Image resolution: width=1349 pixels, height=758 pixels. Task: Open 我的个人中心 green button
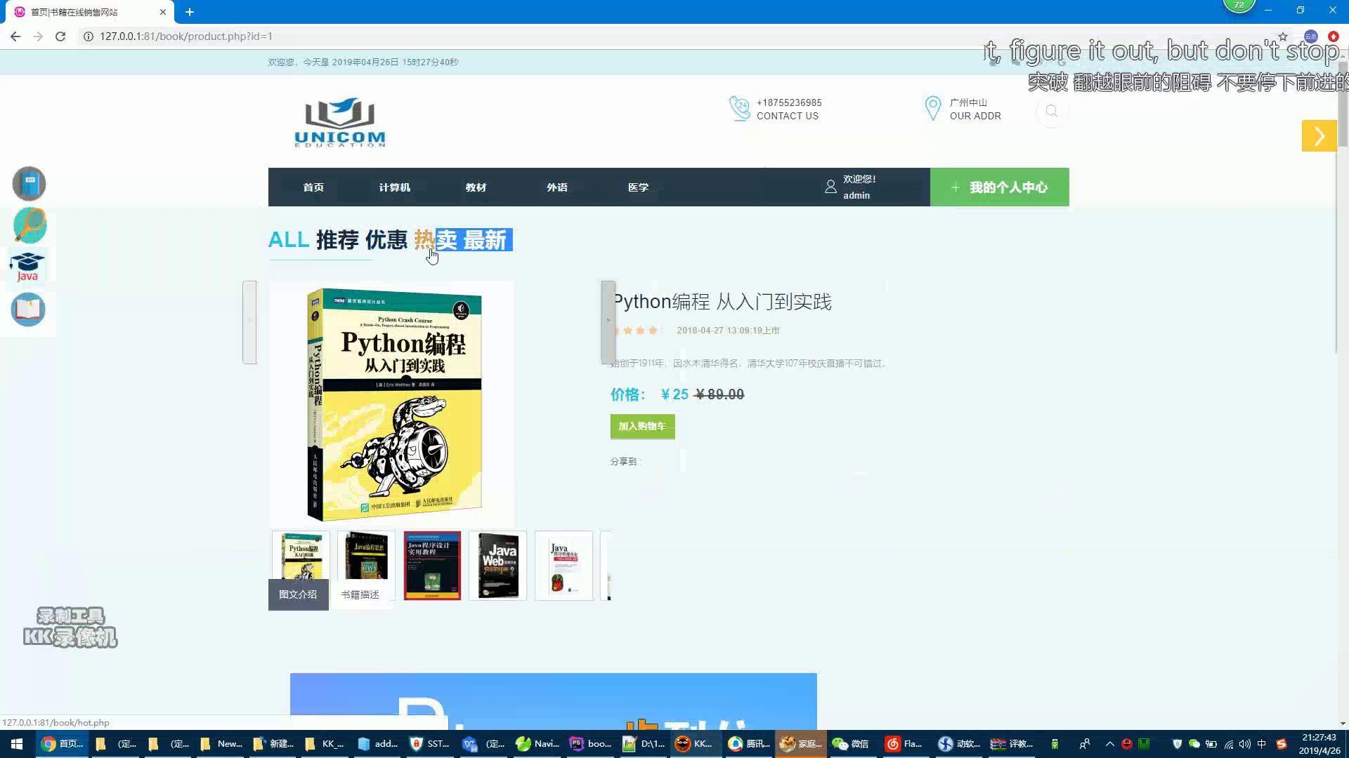pos(999,187)
